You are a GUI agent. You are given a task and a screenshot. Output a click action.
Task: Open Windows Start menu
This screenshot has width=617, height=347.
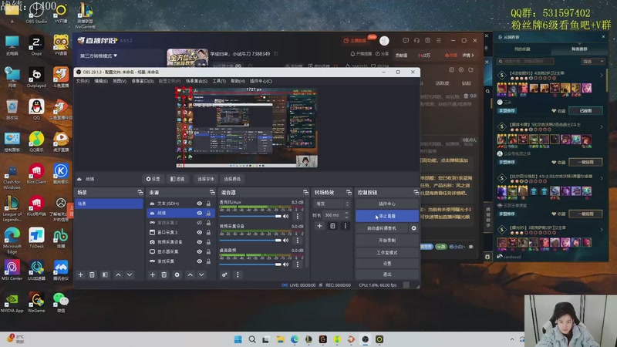238,339
